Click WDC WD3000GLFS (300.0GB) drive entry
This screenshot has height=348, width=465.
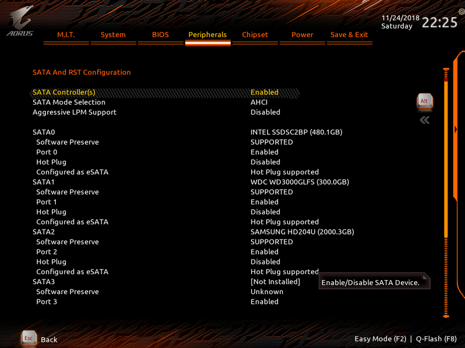300,182
